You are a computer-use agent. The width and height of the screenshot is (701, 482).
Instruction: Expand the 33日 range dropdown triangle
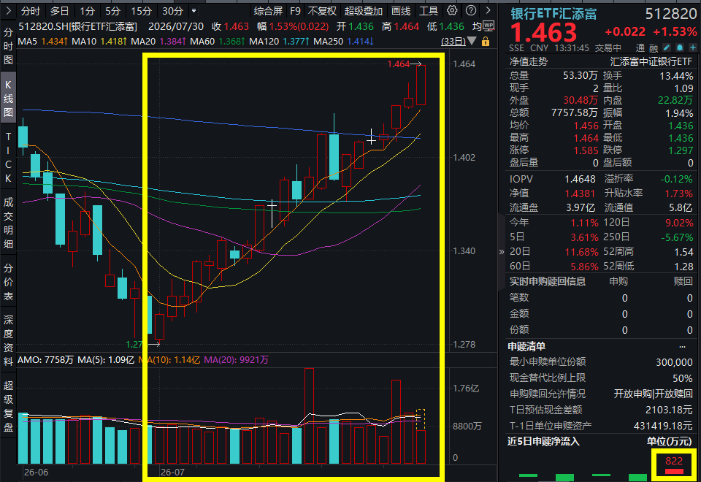[472, 42]
